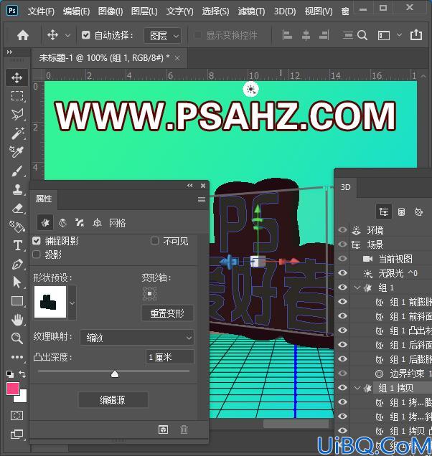The height and width of the screenshot is (456, 432).
Task: Click the align right edges icon
Action: pos(324,35)
